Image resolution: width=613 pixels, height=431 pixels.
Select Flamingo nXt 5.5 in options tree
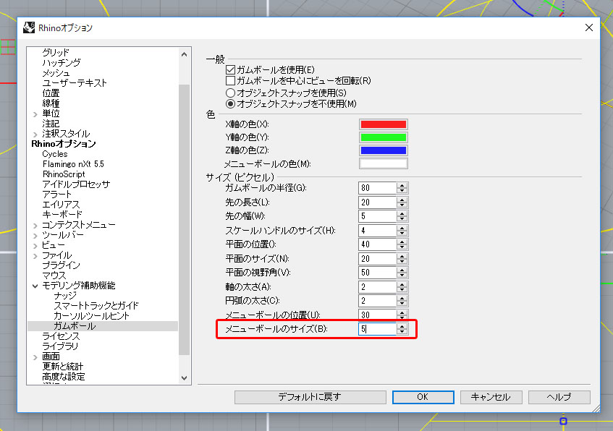pyautogui.click(x=73, y=164)
